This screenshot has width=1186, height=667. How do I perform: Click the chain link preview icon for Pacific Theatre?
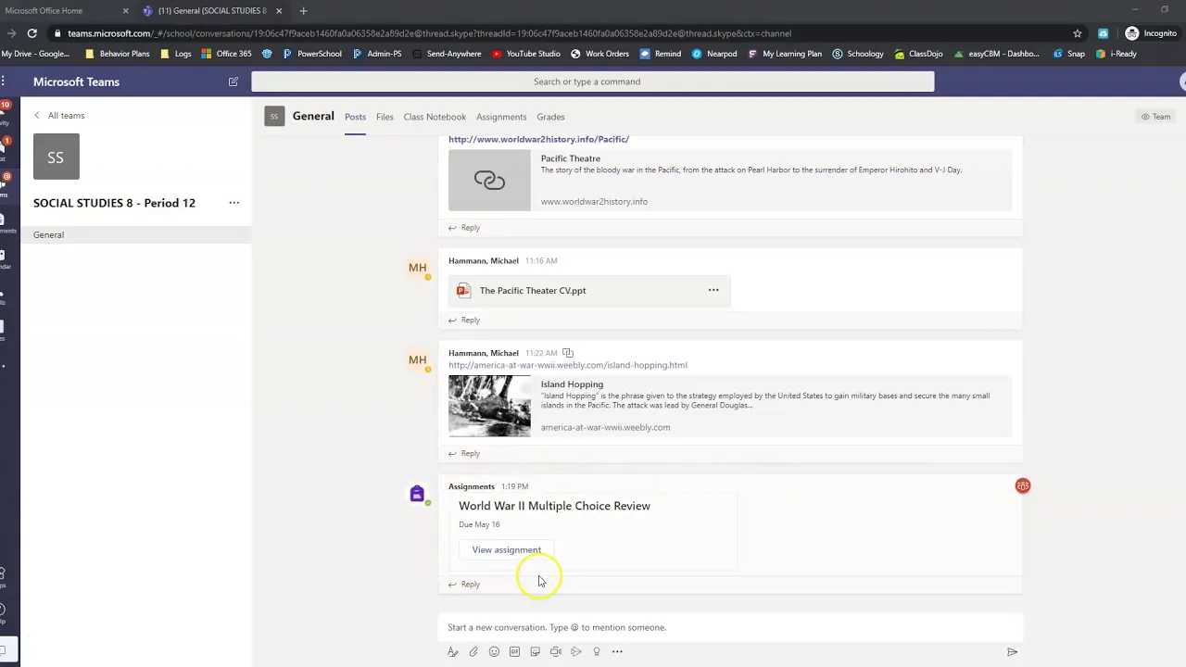click(x=489, y=180)
